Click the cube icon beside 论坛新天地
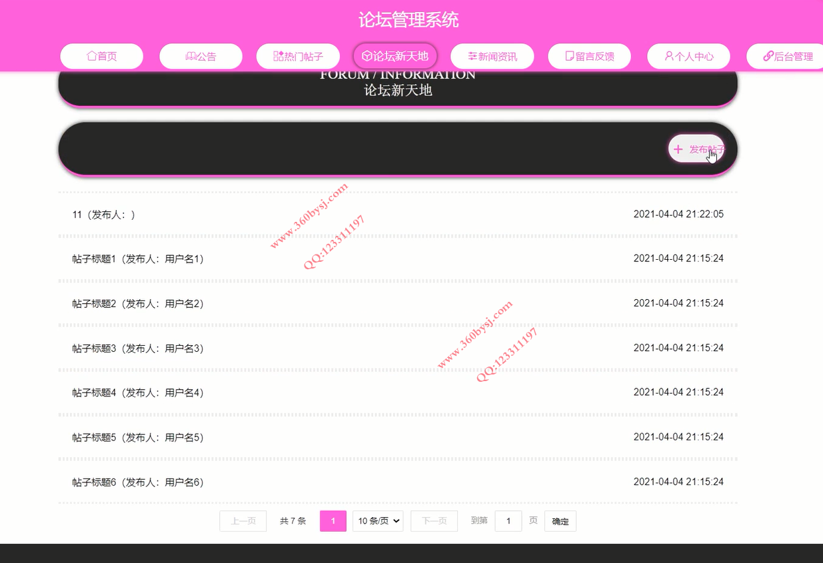The height and width of the screenshot is (563, 823). pos(367,56)
